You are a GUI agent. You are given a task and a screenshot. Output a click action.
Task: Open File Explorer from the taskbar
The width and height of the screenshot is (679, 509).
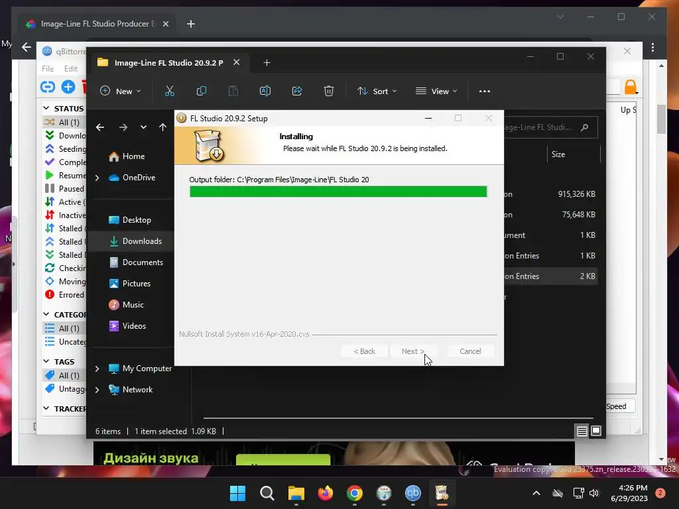296,493
